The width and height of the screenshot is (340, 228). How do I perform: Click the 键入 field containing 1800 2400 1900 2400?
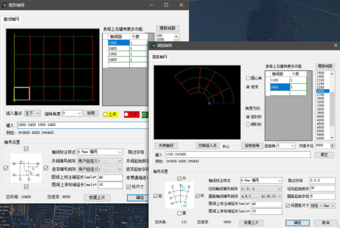[83, 125]
